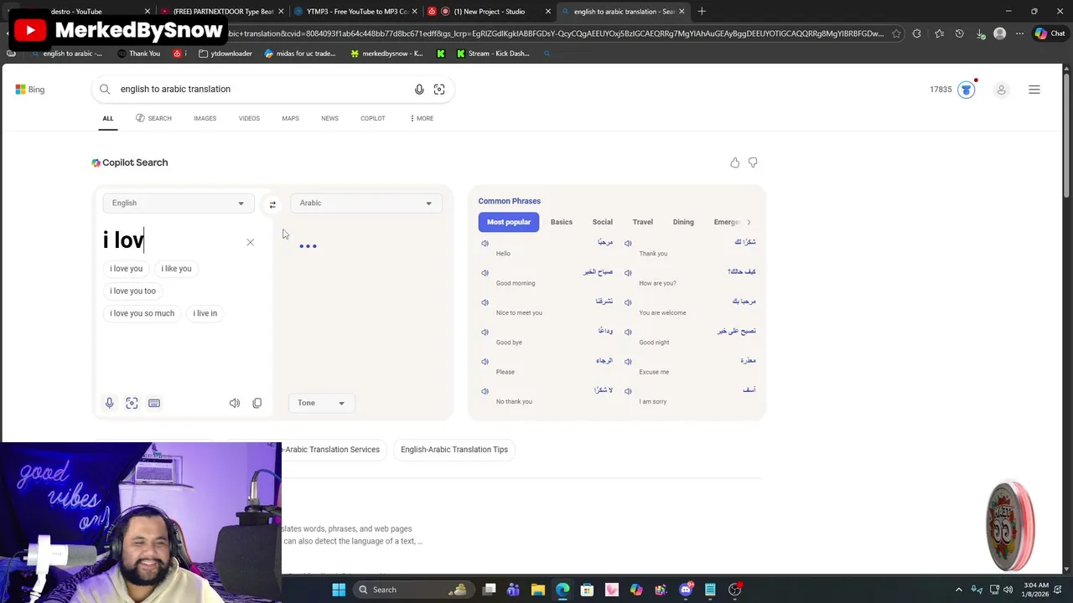The image size is (1073, 603).
Task: Open the Bing hamburger settings menu
Action: (x=1034, y=90)
